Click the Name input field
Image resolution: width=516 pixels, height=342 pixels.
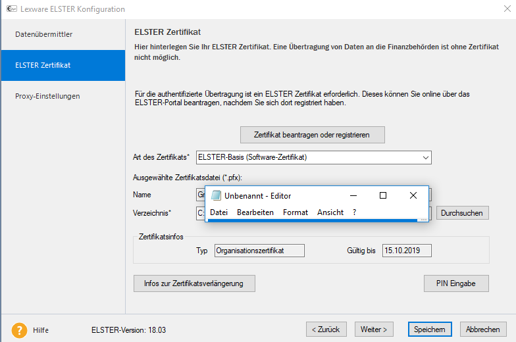(x=200, y=195)
